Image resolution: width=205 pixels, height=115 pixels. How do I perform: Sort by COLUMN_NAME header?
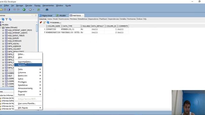pyautogui.click(x=53, y=26)
